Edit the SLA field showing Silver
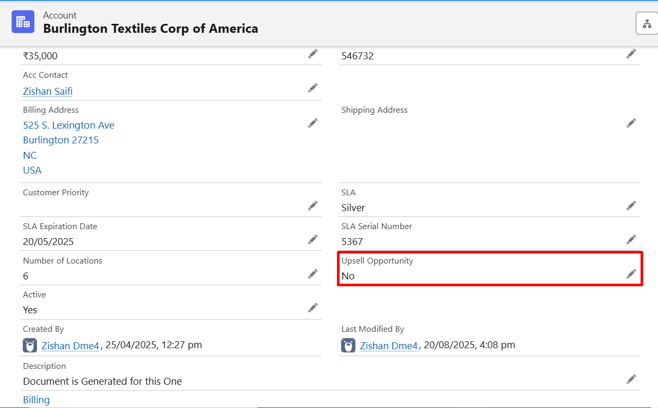The width and height of the screenshot is (658, 408). pos(631,205)
